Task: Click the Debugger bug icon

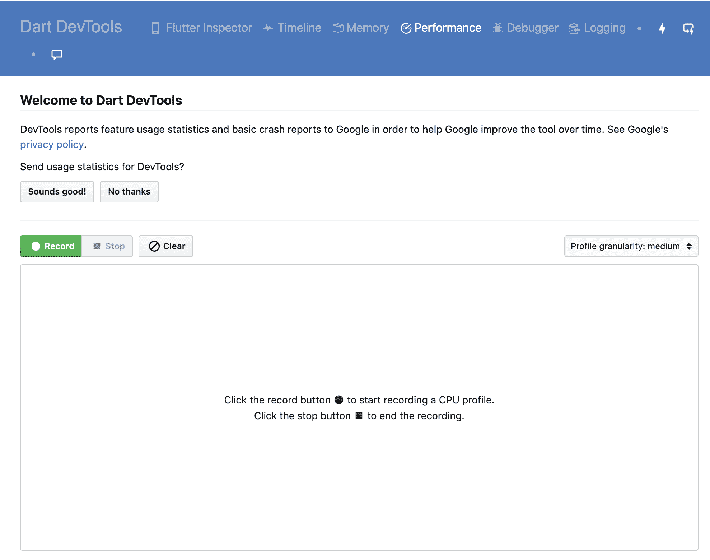Action: pyautogui.click(x=498, y=28)
